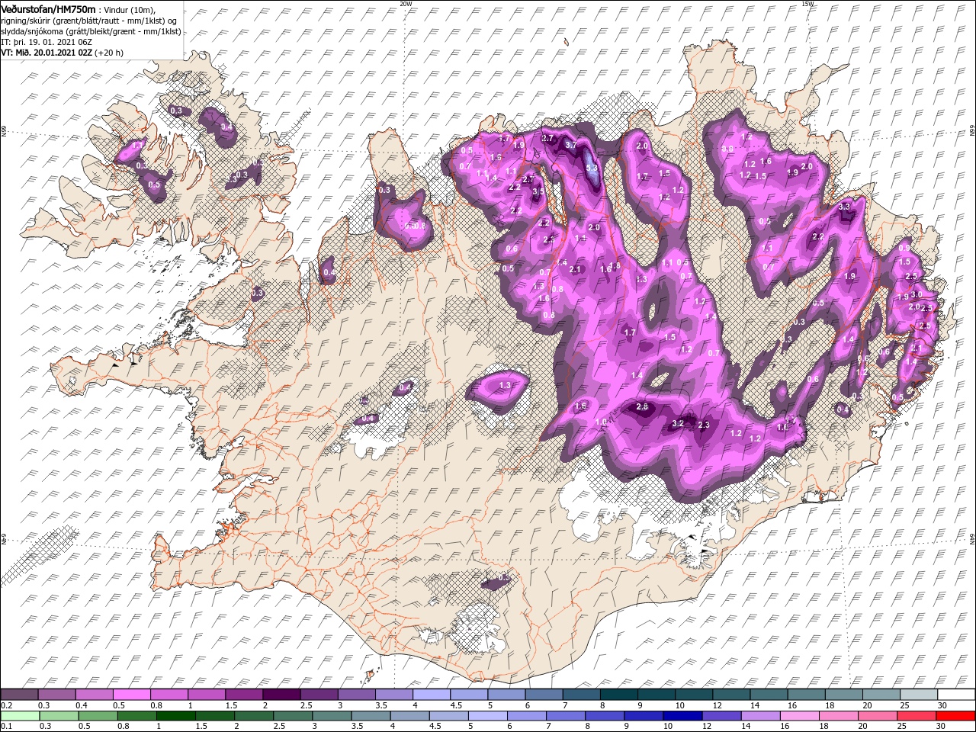
Task: Click snow legend swatch between 2 and 2.5
Action: 281,694
